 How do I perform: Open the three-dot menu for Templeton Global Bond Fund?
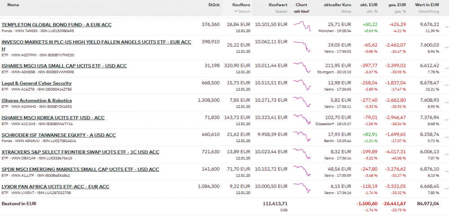[446, 28]
